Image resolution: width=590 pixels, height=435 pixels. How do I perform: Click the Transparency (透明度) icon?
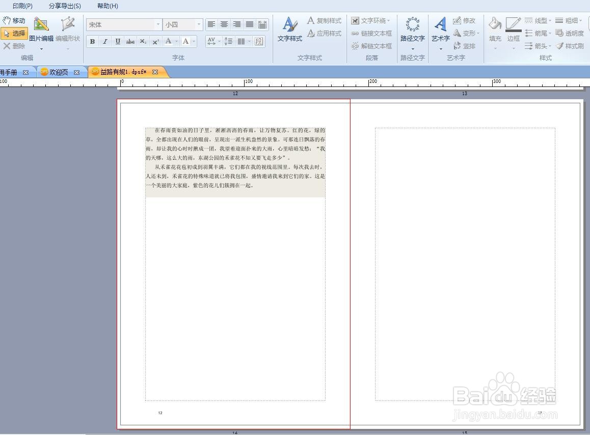point(570,34)
